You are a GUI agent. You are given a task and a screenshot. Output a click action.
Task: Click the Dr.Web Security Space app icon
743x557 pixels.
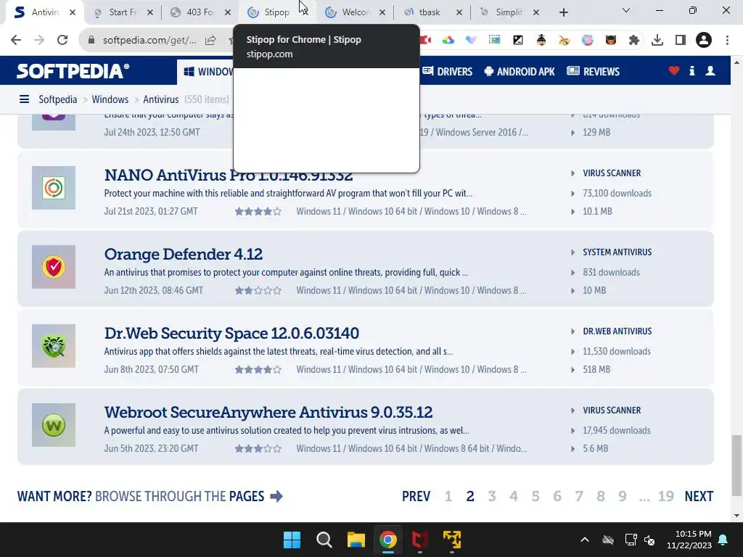click(54, 346)
